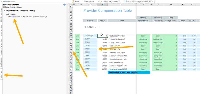This screenshot has height=94, width=200.
Task: Open the help icon in Save Data Errors panel
Action: point(64,5)
